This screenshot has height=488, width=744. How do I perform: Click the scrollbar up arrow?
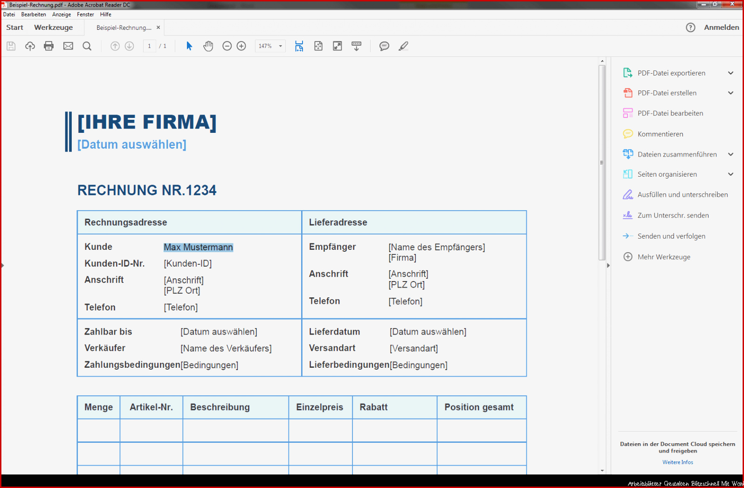[602, 61]
